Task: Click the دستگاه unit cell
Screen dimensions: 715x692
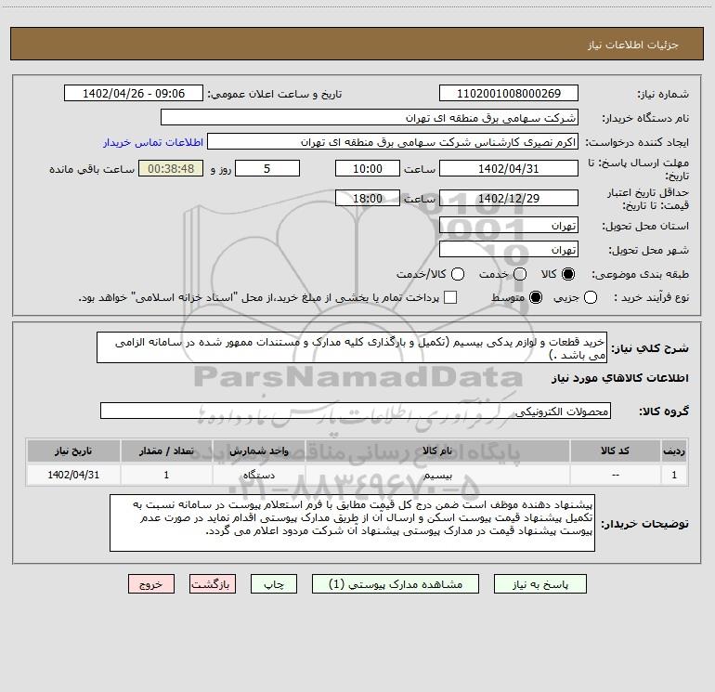Action: (x=258, y=476)
